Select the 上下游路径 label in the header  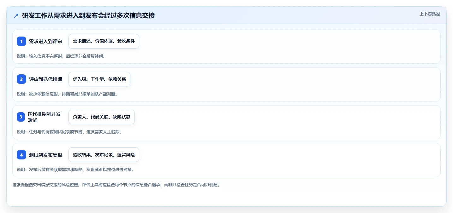430,14
